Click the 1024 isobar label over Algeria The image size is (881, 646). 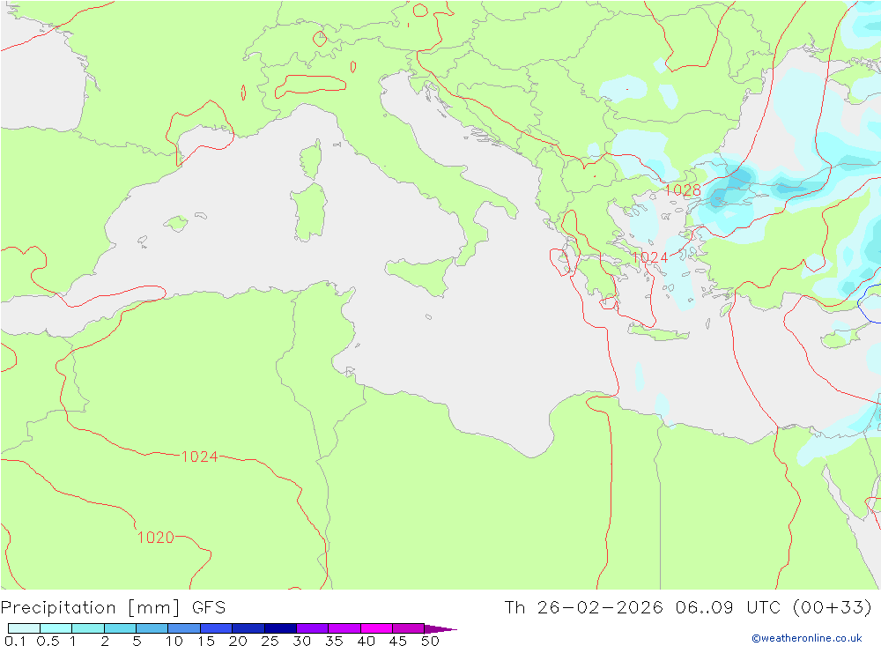[199, 457]
